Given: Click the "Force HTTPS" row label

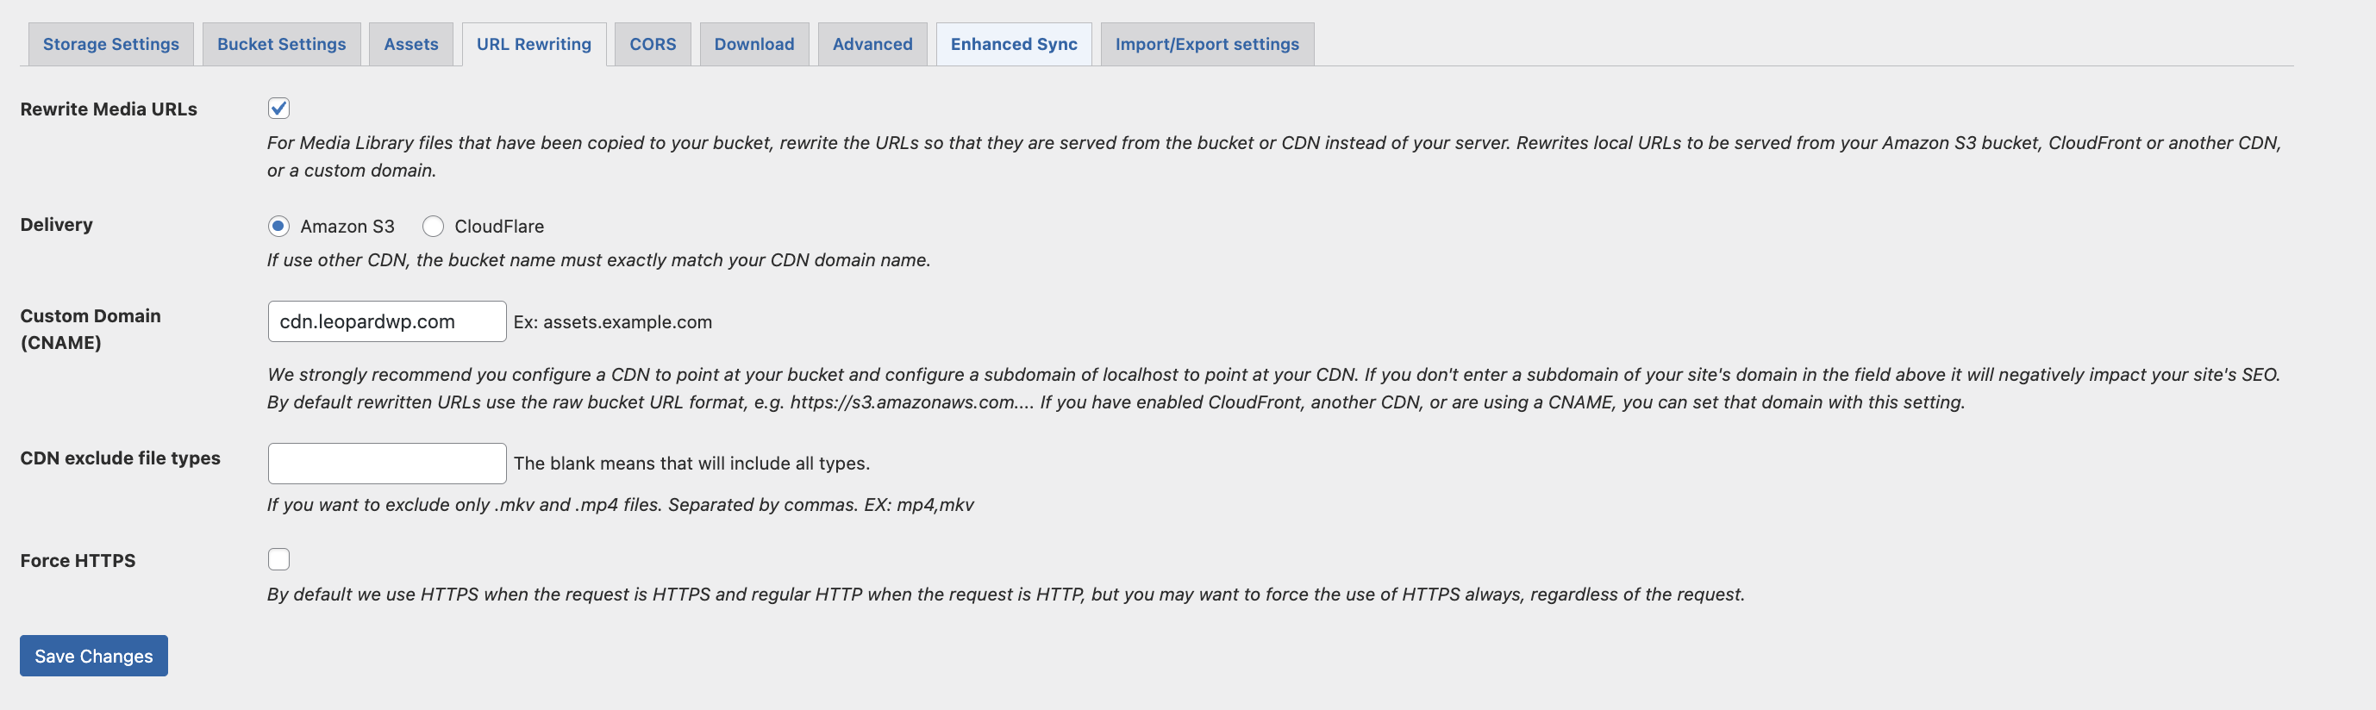Looking at the screenshot, I should (x=78, y=561).
